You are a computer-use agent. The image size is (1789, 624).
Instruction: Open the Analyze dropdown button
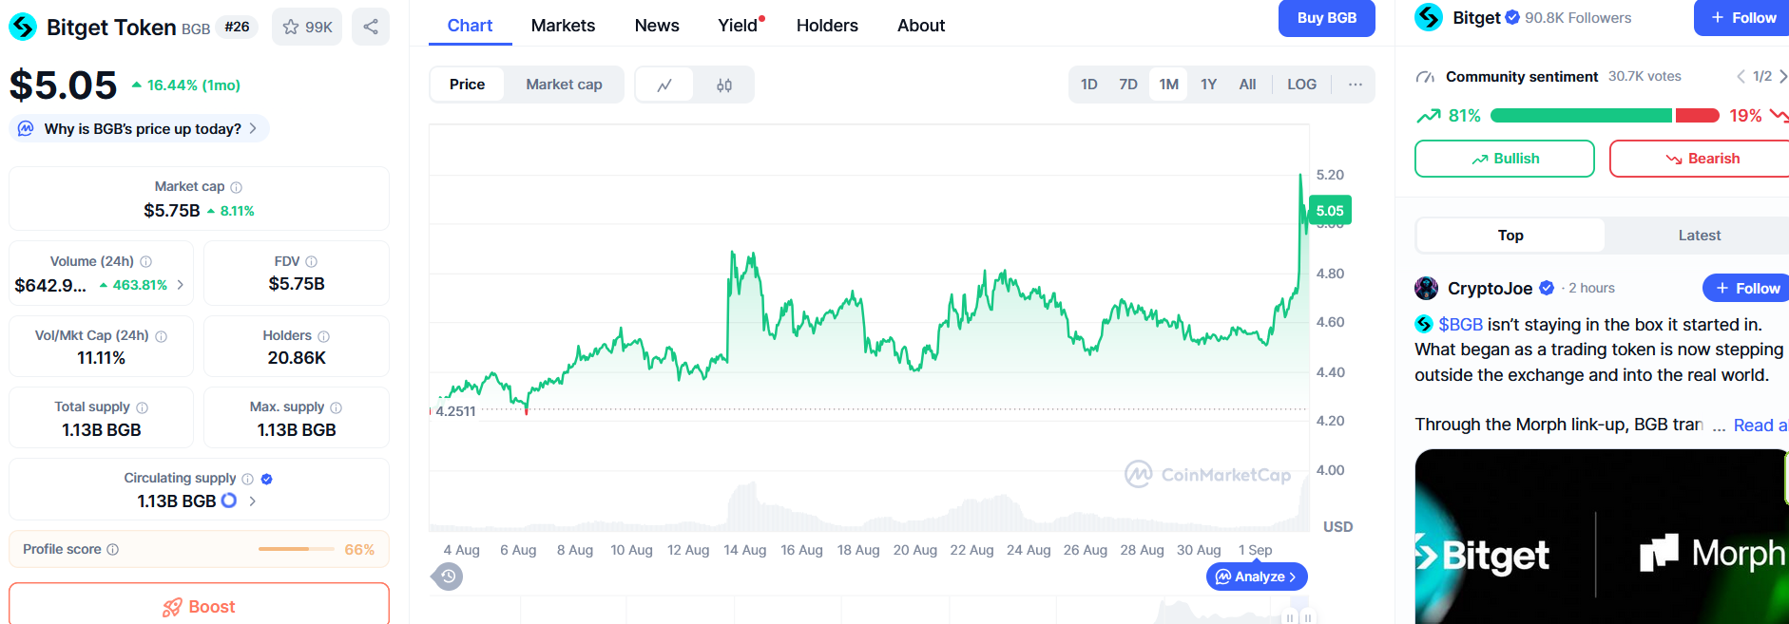(1257, 577)
